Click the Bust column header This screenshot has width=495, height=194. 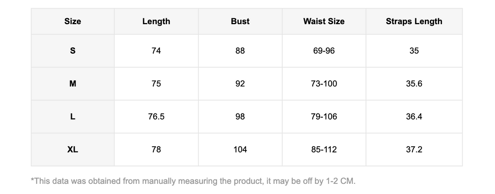pos(240,21)
